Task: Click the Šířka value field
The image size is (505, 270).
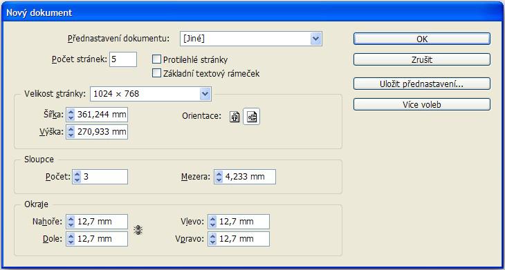Action: [x=102, y=115]
